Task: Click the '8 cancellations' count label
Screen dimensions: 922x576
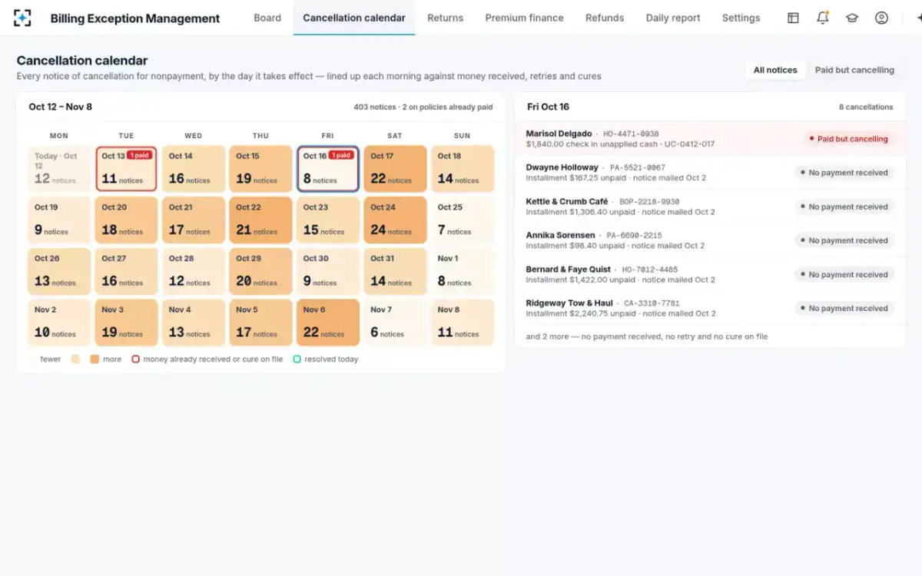Action: coord(866,108)
